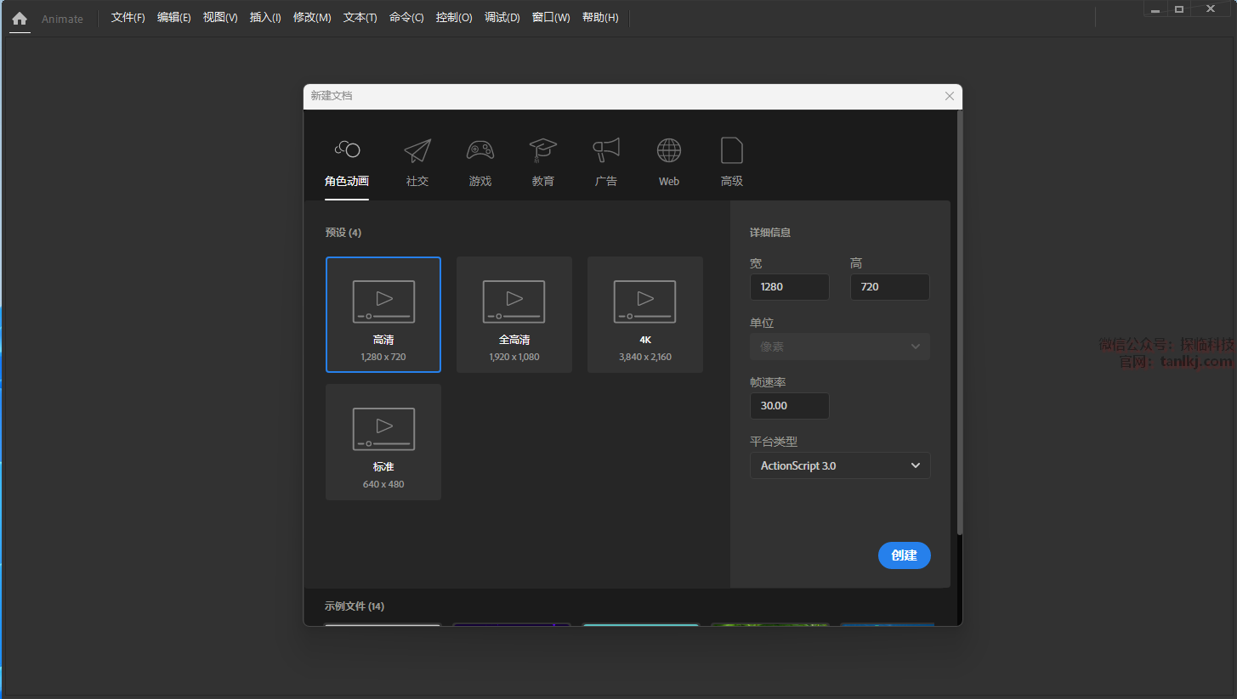The height and width of the screenshot is (699, 1237).
Task: Click the 创建 (Create) button
Action: point(904,555)
